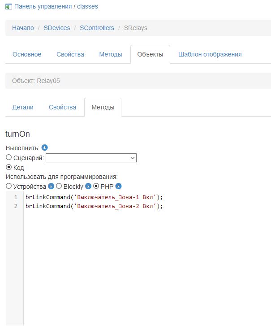Choose the Устройства programming radio button
This screenshot has height=326, width=271.
point(9,186)
